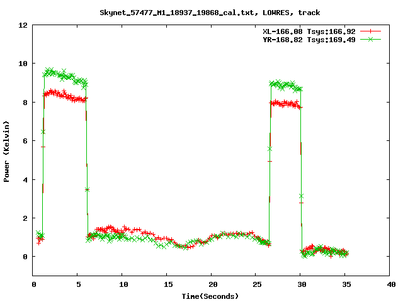Viewport: 403px width, 302px height.
Task: Click the x-axis tick label "0"
Action: click(x=34, y=284)
